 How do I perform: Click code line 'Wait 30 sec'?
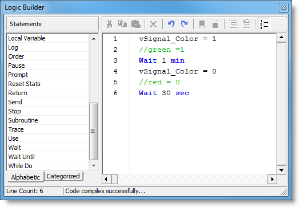(164, 93)
